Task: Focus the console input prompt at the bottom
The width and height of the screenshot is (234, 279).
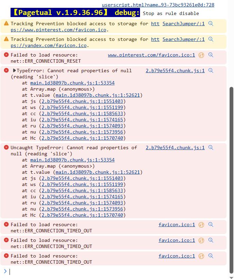Action: click(116, 272)
